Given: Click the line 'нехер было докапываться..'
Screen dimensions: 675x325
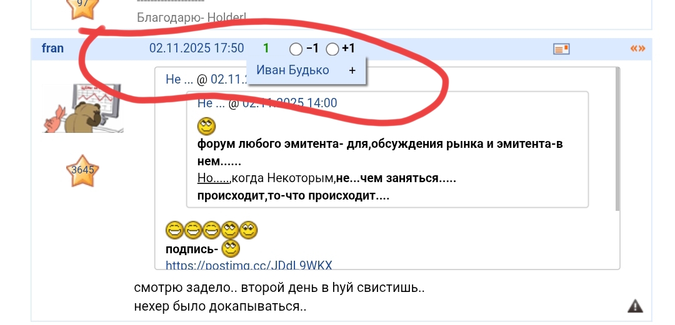Looking at the screenshot, I should (x=220, y=306).
